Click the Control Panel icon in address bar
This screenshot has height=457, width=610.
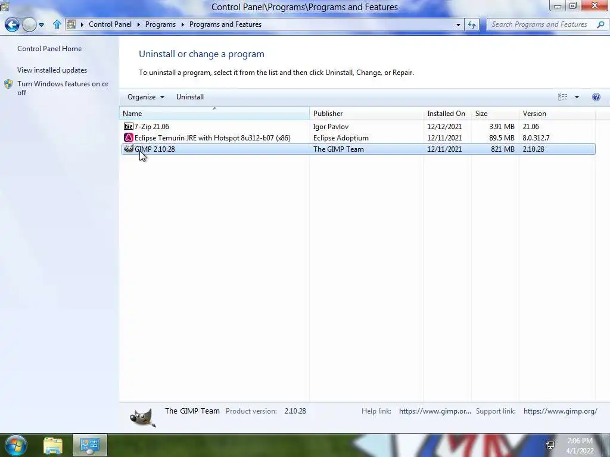click(71, 24)
